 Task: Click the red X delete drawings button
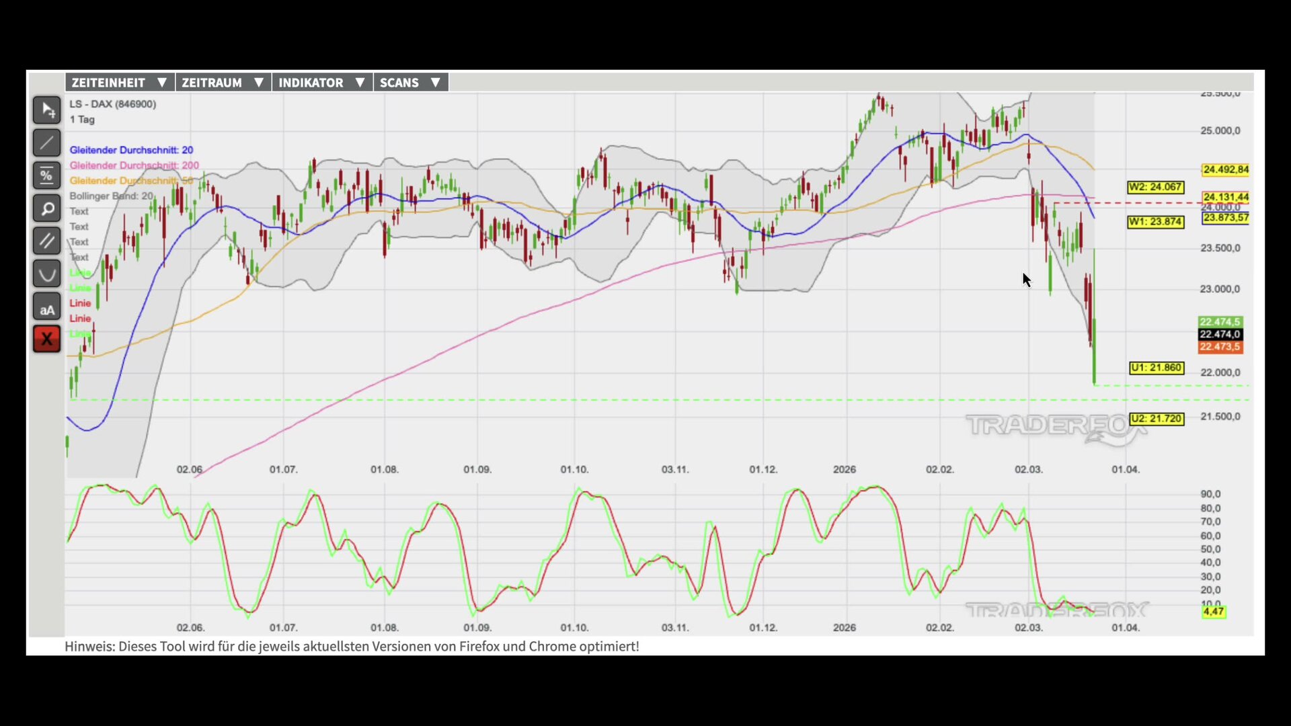(x=46, y=339)
